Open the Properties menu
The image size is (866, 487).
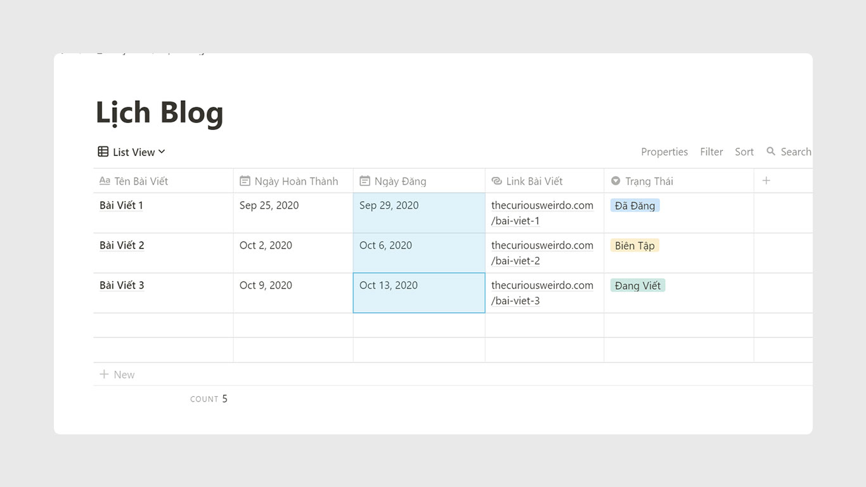[x=664, y=152]
